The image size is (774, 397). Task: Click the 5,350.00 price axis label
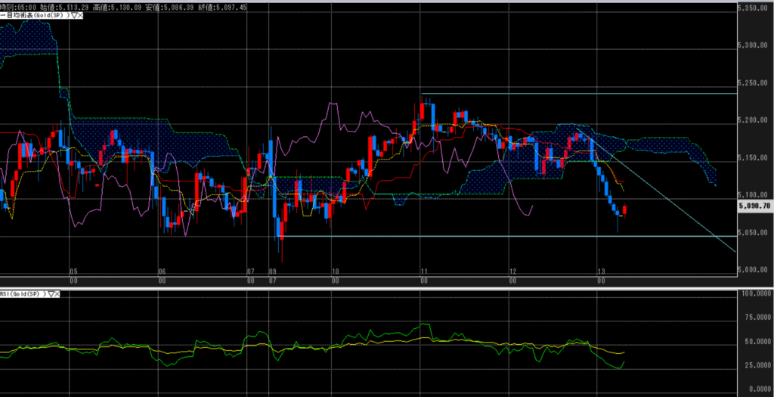tap(754, 8)
